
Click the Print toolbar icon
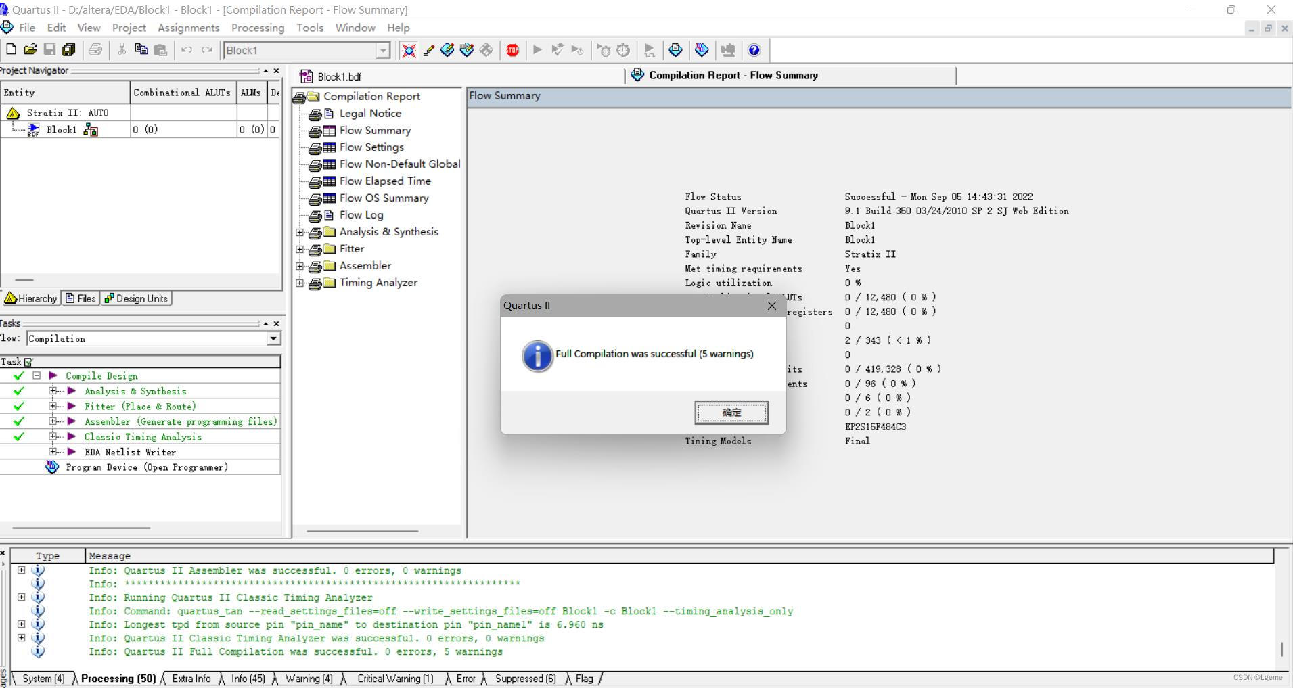95,49
